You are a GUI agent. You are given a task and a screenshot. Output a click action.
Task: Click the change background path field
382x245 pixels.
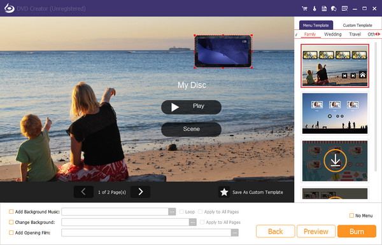pos(125,222)
